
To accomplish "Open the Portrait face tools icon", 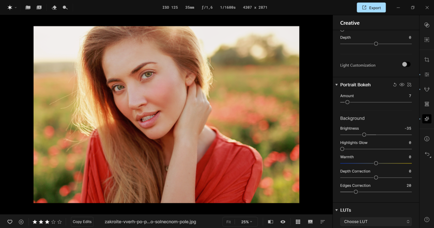I will pos(427,89).
